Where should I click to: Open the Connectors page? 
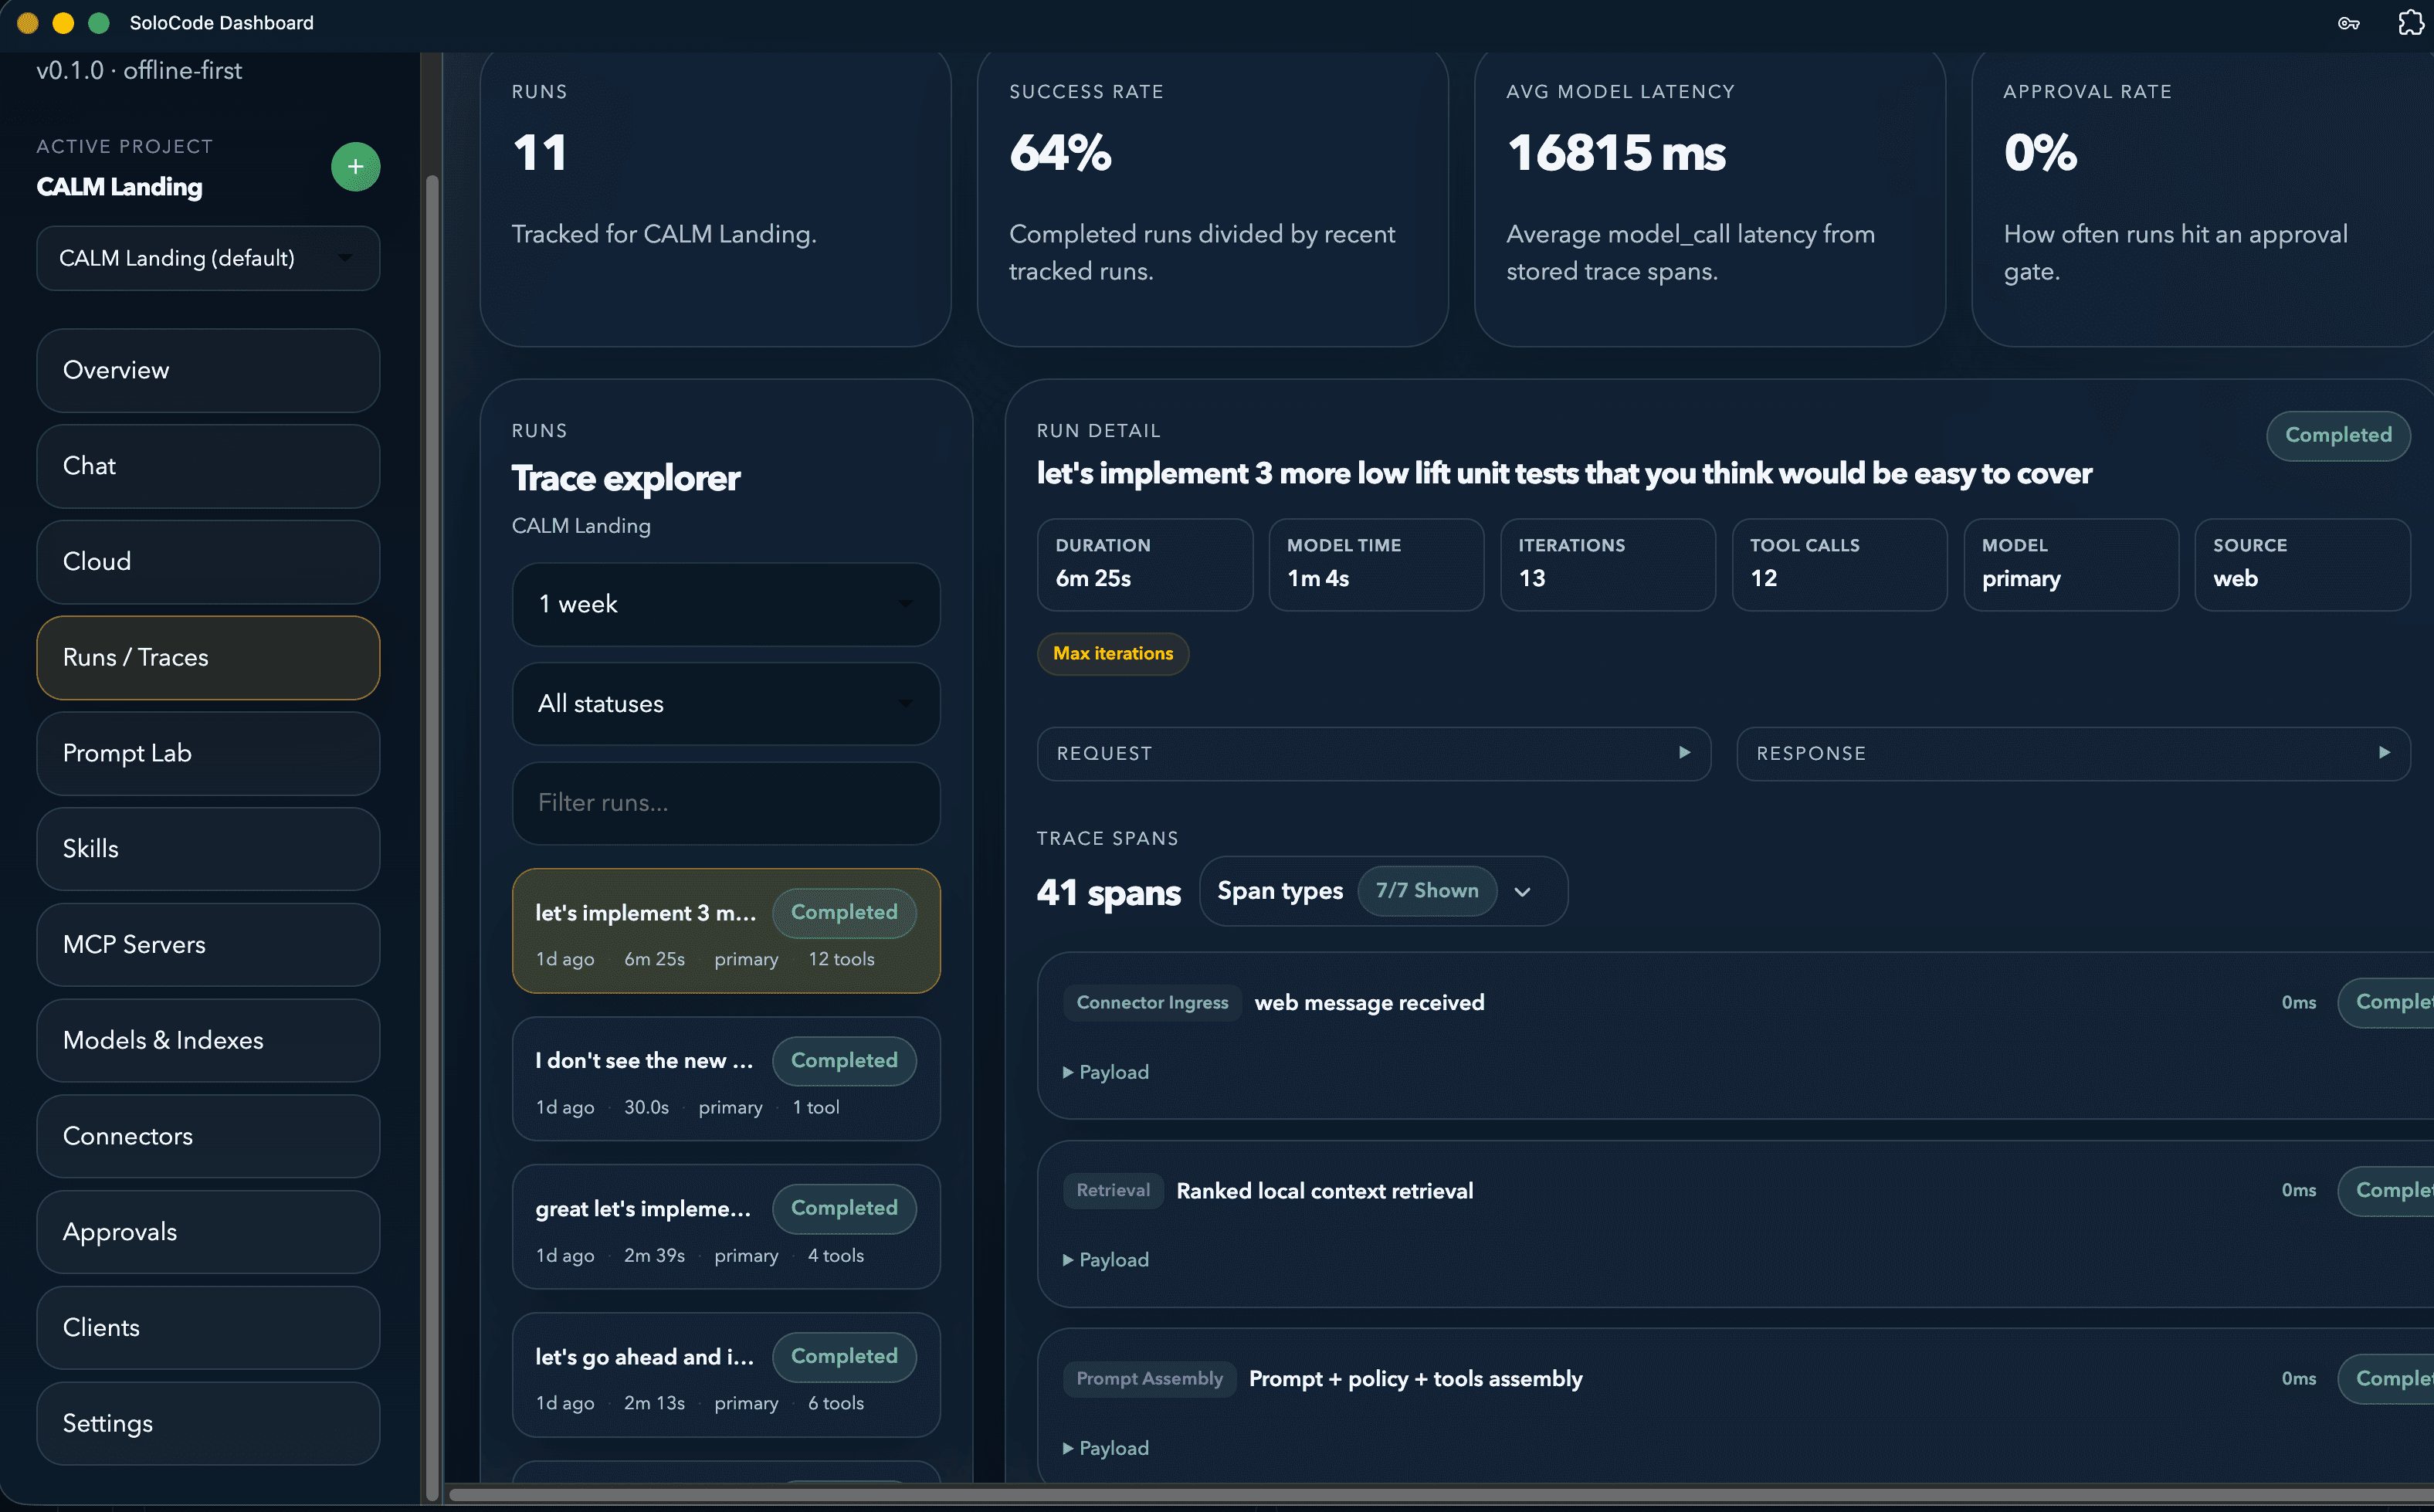tap(208, 1136)
